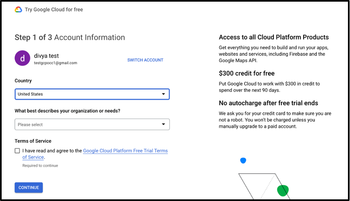Click the Google Cloud logo icon

18,10
